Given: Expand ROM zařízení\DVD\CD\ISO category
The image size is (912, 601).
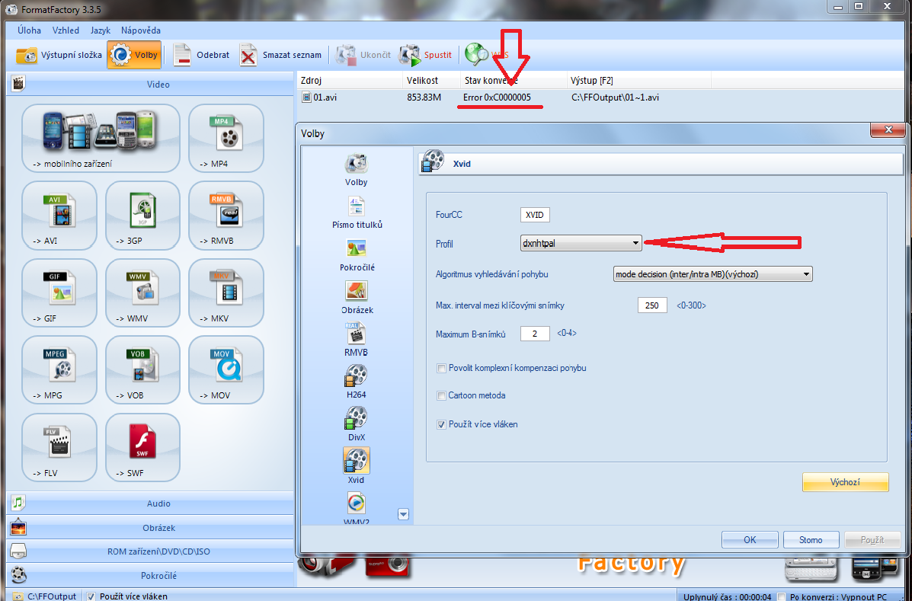Looking at the screenshot, I should click(x=150, y=551).
